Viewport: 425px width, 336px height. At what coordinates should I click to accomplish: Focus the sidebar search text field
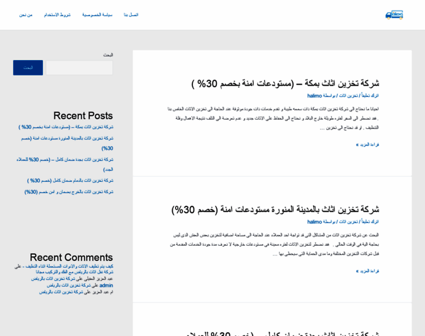click(x=79, y=68)
